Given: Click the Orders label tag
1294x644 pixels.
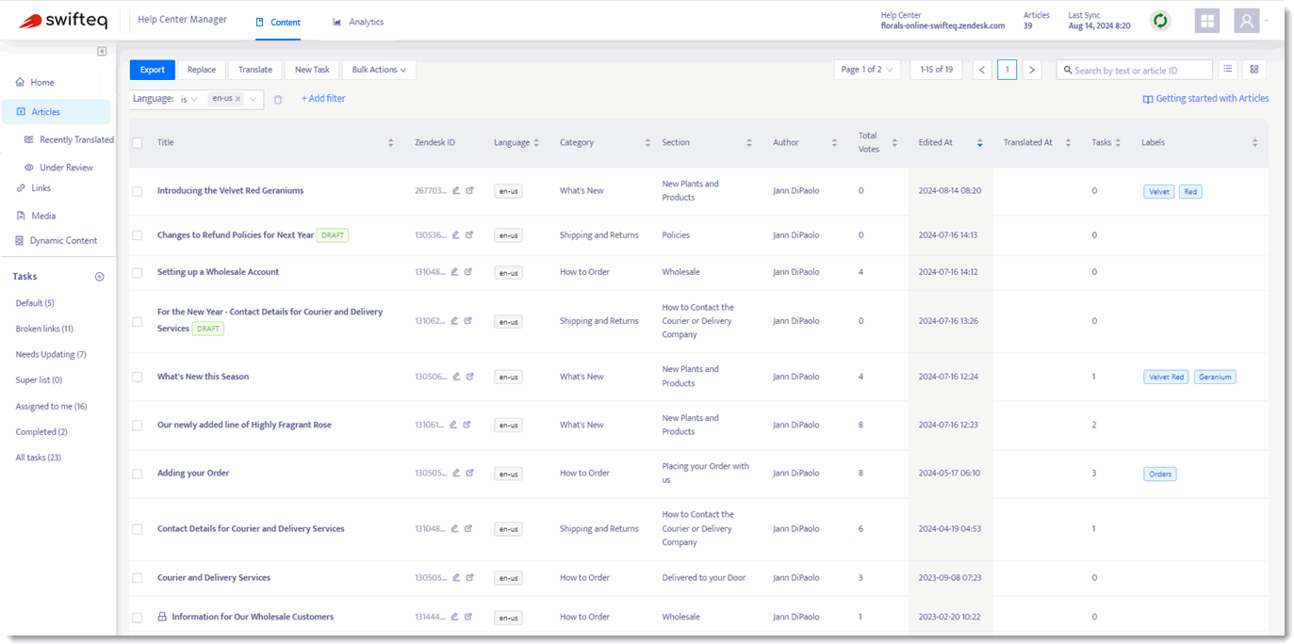Looking at the screenshot, I should (x=1160, y=474).
